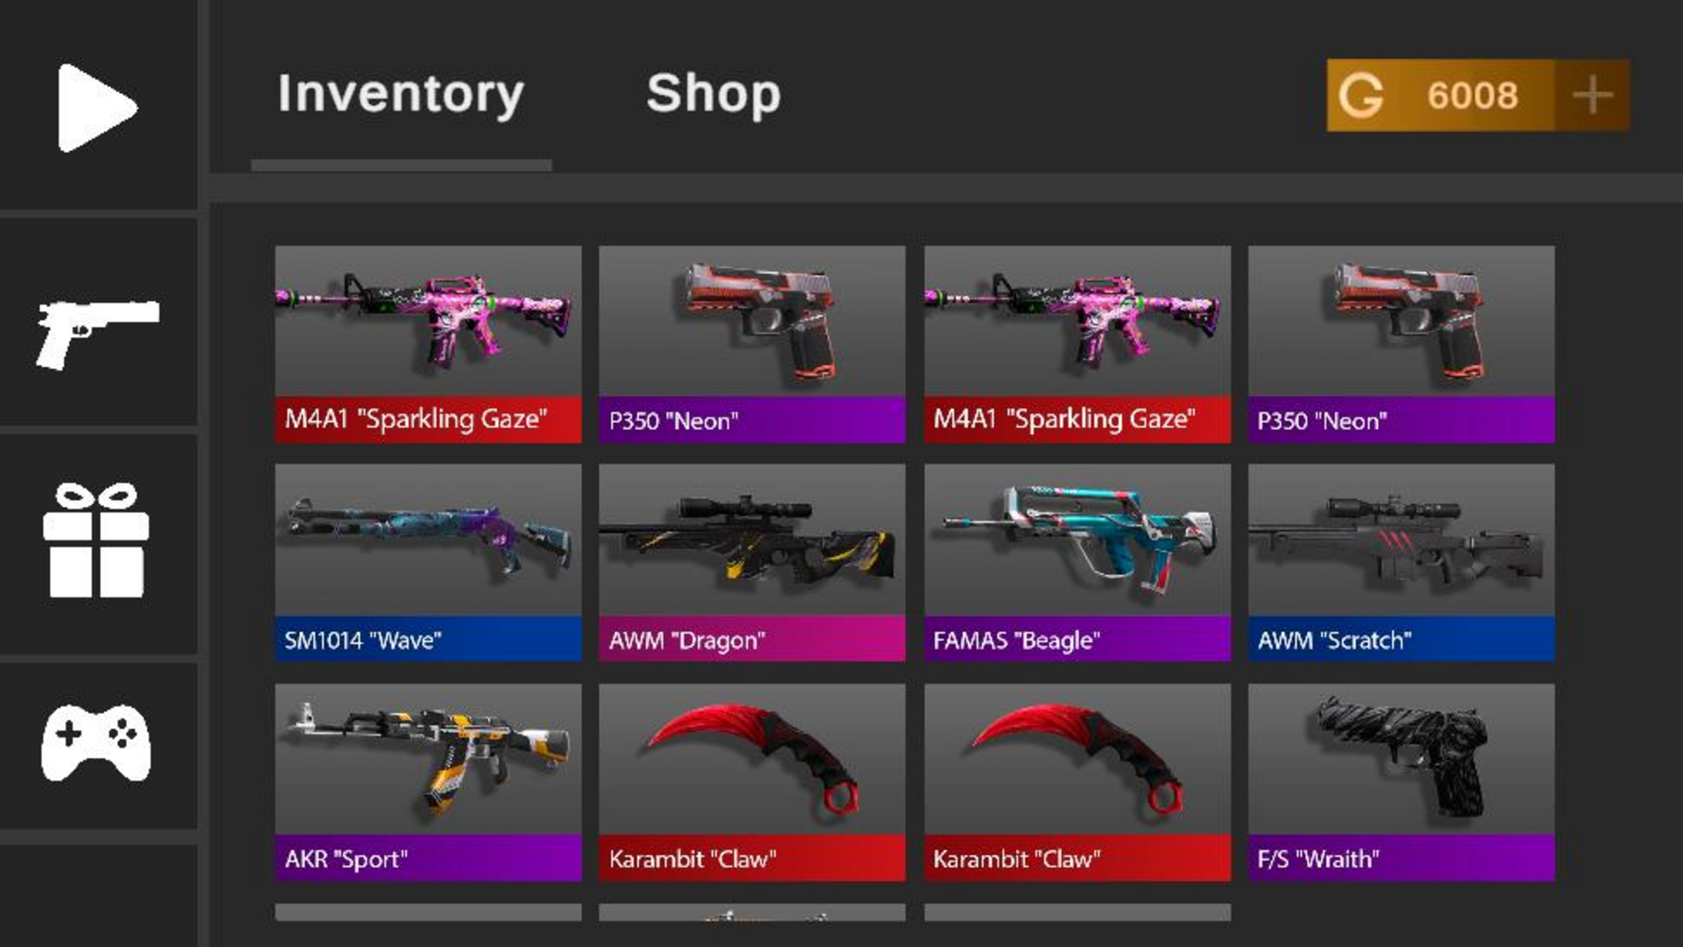
Task: Click the gold G currency icon
Action: tap(1360, 96)
